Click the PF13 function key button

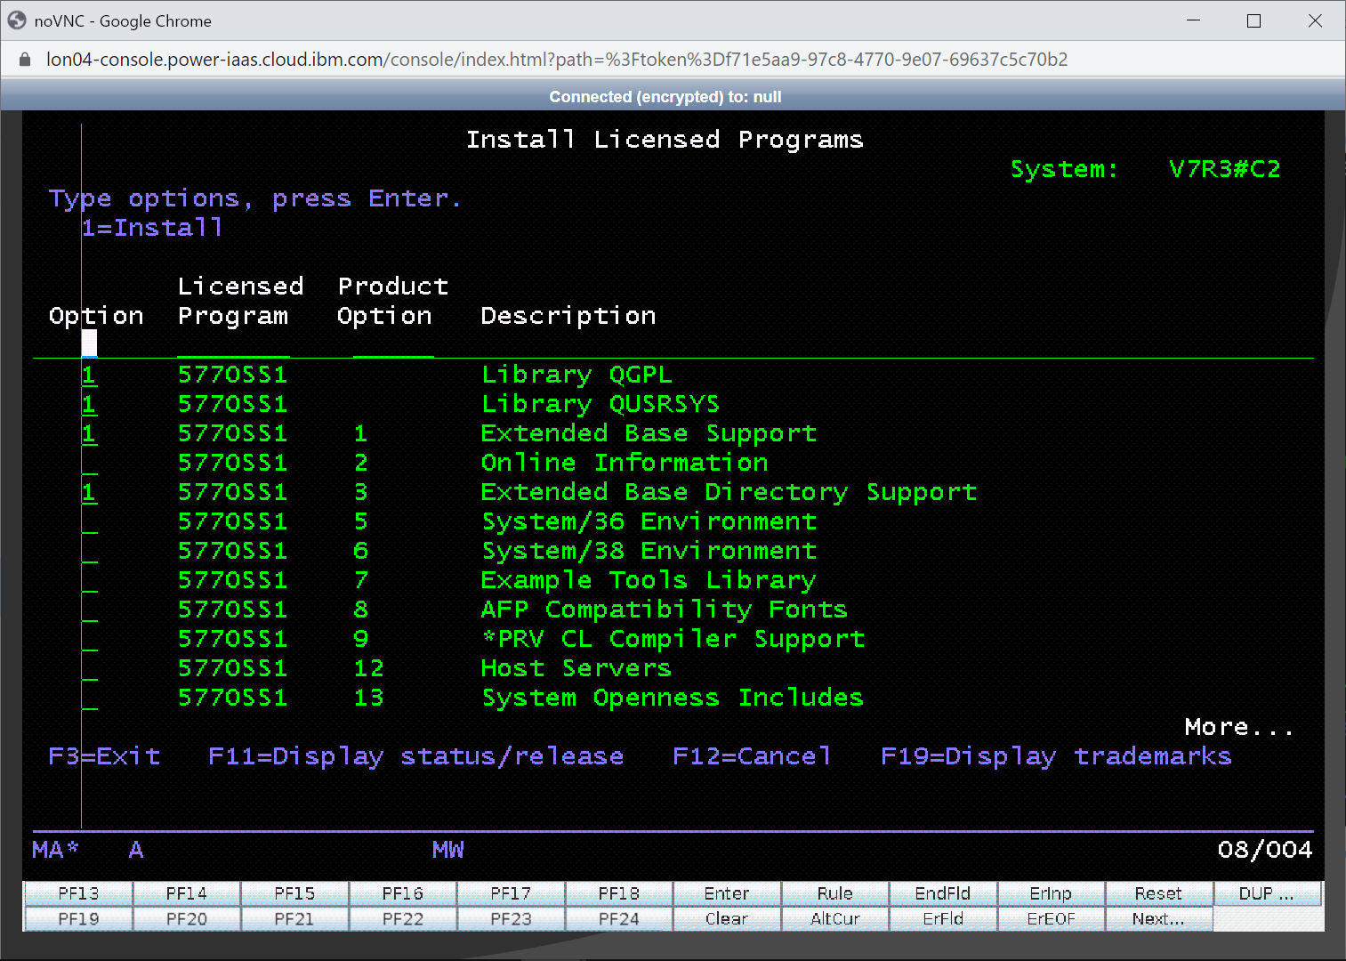point(78,893)
